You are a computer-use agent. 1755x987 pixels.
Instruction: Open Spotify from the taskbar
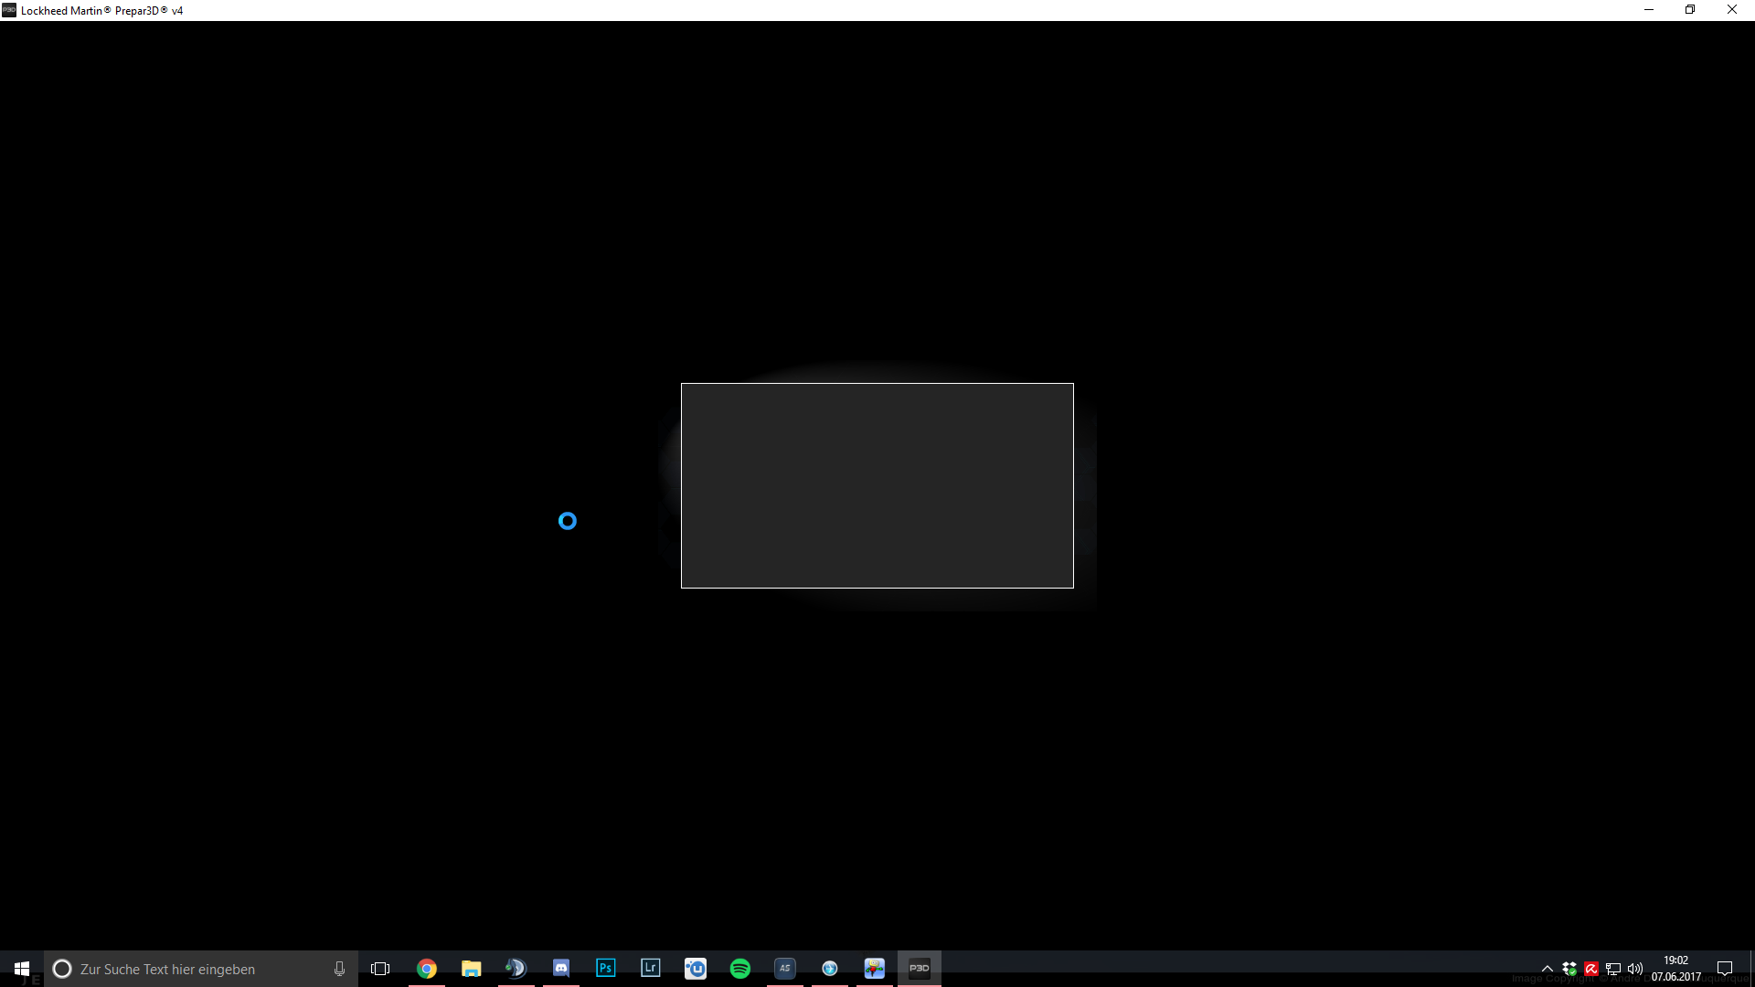(740, 969)
